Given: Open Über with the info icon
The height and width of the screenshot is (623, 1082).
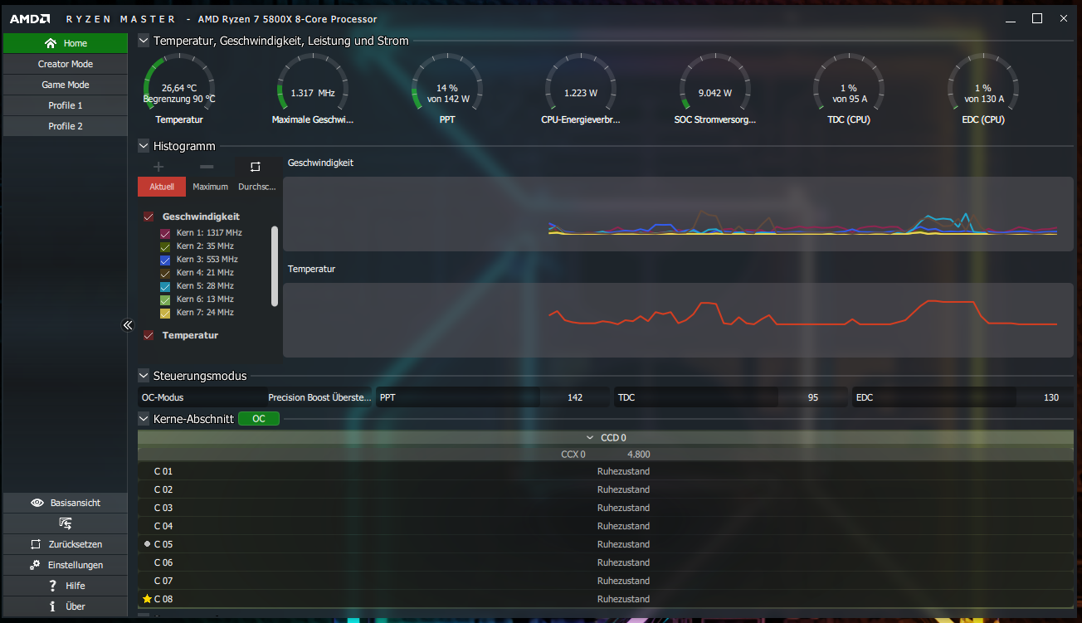Looking at the screenshot, I should (x=66, y=606).
